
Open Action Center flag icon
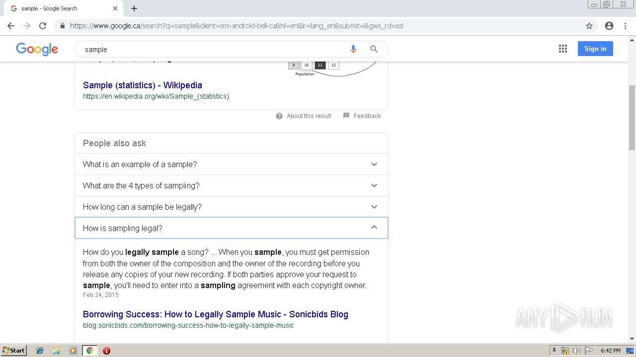coord(589,351)
